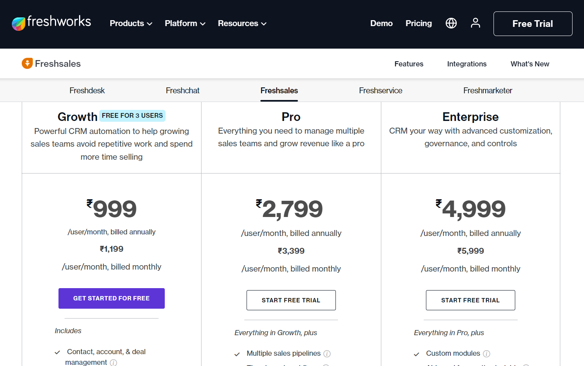Select the Freshsales tab
The image size is (584, 366).
[x=279, y=91]
